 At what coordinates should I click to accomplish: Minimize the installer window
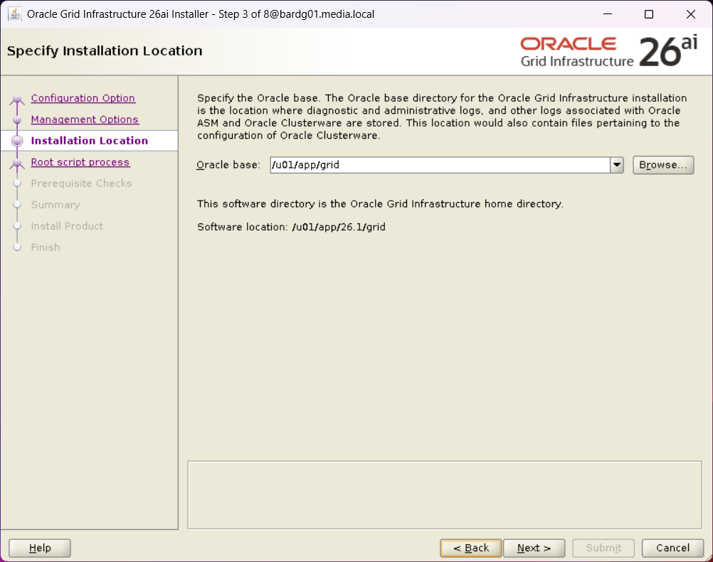(608, 14)
